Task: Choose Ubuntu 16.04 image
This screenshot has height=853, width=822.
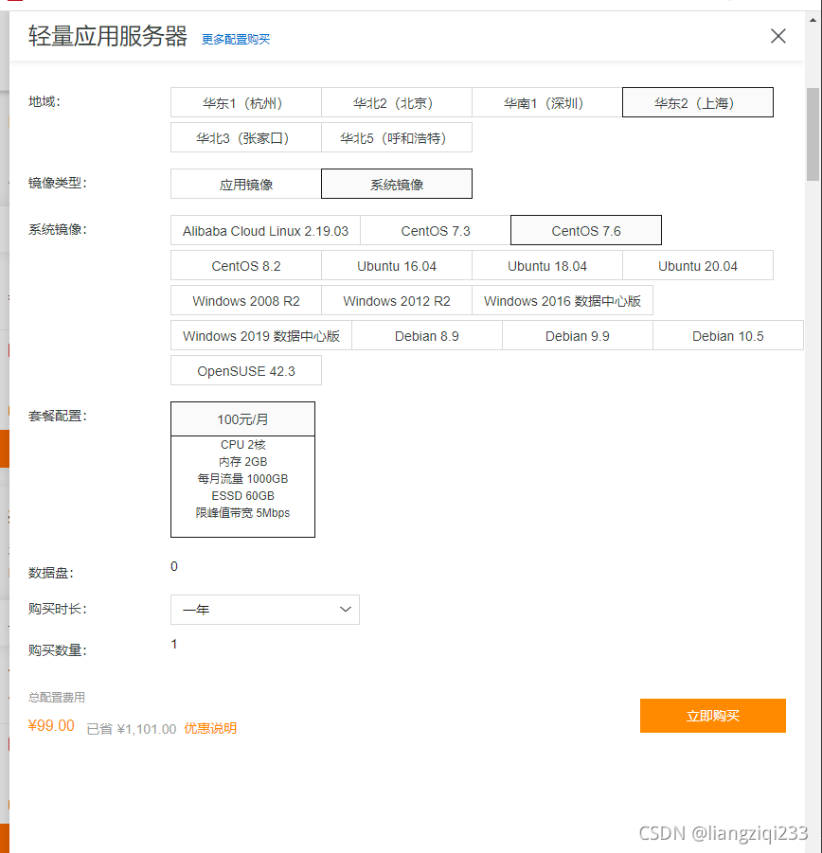Action: click(x=397, y=265)
